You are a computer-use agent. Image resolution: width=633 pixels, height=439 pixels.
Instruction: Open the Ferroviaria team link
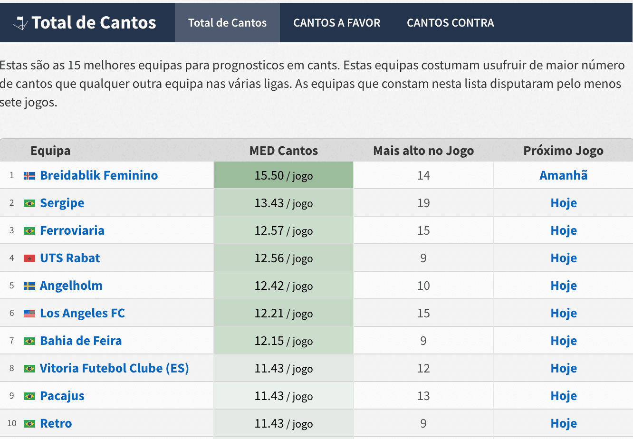(72, 230)
